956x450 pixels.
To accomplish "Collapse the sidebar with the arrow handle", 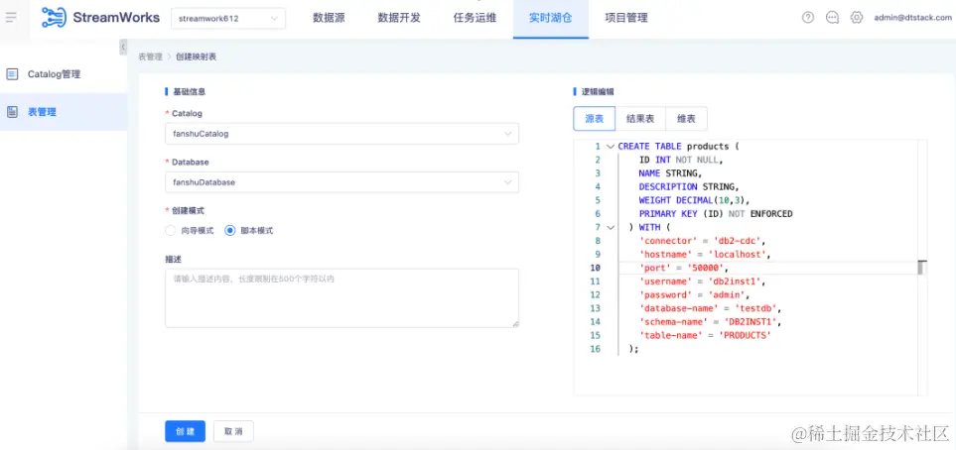I will [x=123, y=47].
